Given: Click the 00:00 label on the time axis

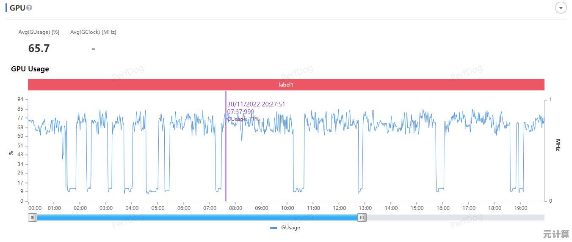Looking at the screenshot, I should pyautogui.click(x=35, y=208).
